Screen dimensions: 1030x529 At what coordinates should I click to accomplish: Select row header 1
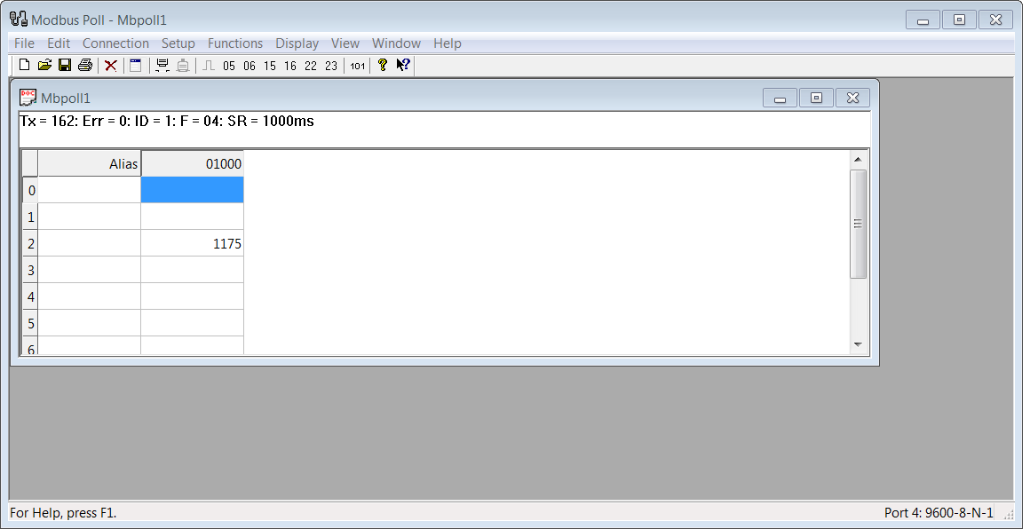click(30, 217)
